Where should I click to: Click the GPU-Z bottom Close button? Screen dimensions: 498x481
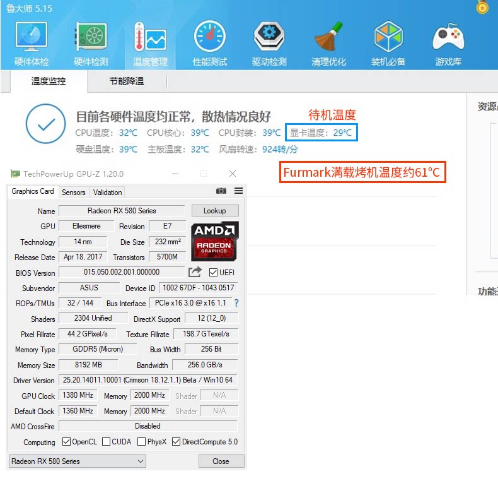click(x=221, y=461)
